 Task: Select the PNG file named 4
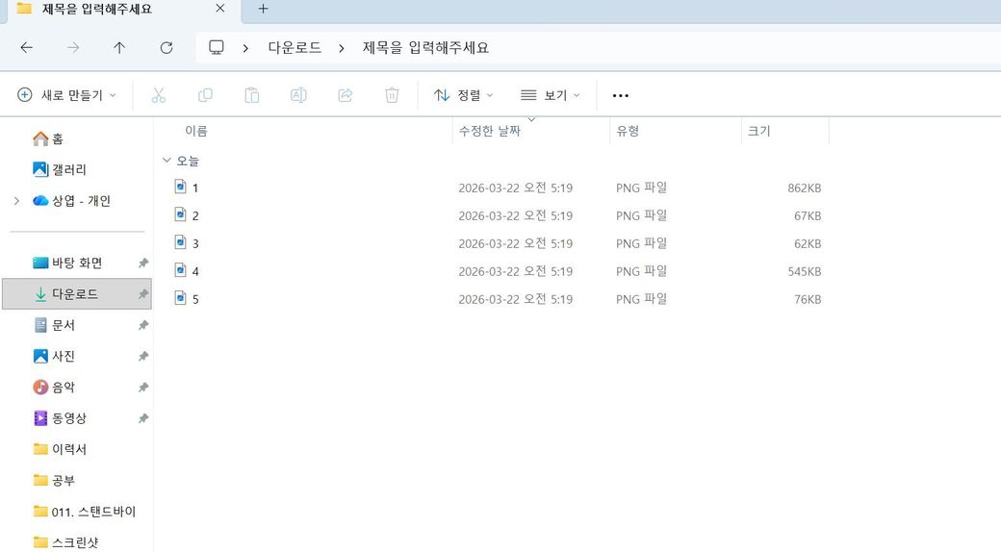(194, 271)
